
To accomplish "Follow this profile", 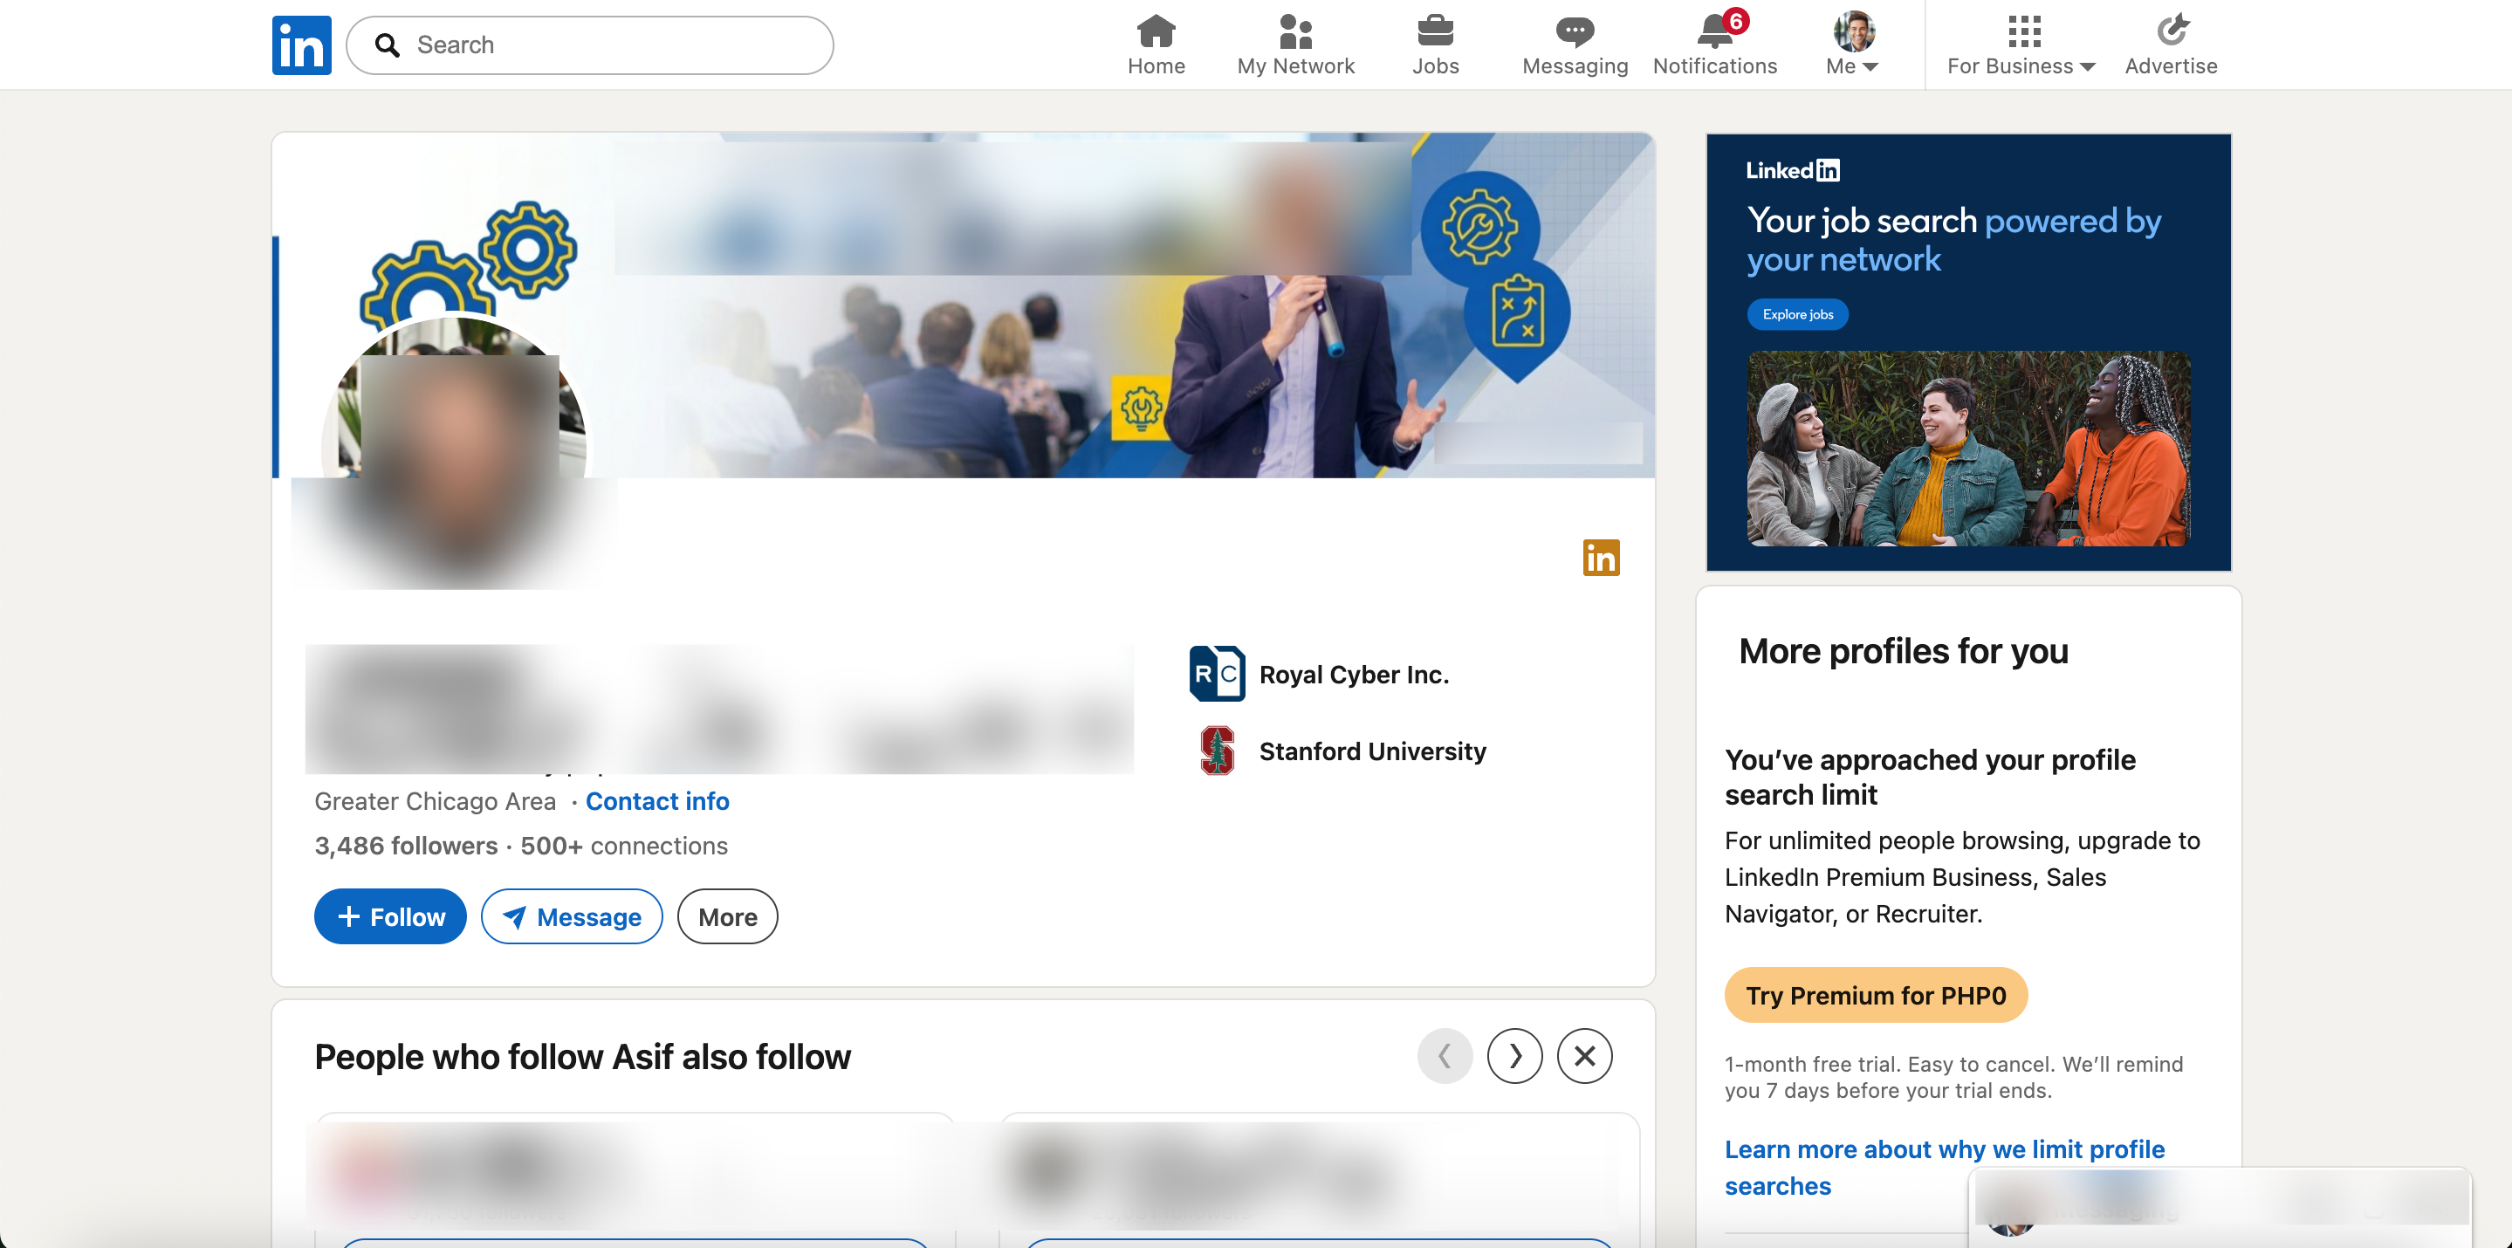I will pos(390,916).
